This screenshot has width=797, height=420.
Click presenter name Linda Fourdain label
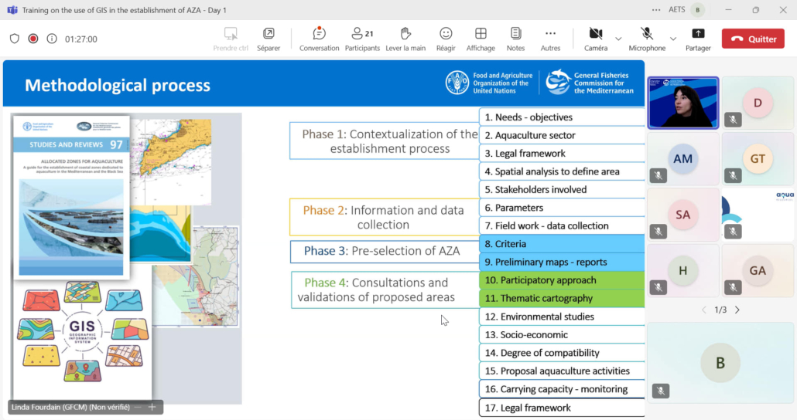70,407
